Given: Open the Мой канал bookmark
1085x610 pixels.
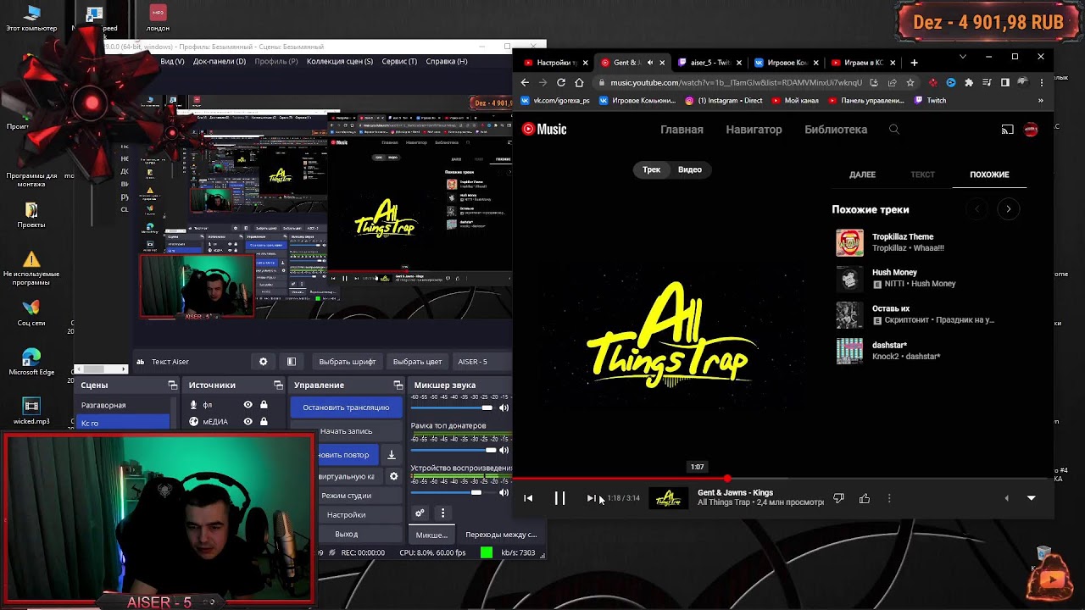Looking at the screenshot, I should click(x=795, y=100).
